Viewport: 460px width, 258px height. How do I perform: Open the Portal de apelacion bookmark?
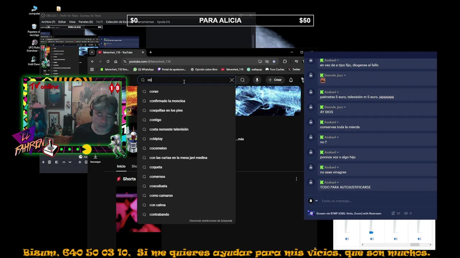pos(172,70)
